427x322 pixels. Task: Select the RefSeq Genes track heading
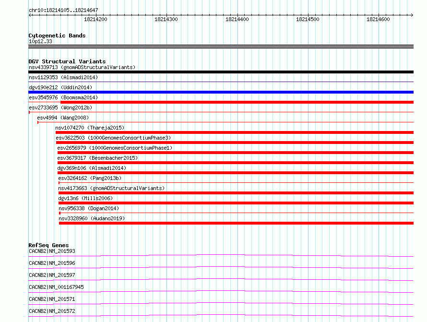[49, 245]
